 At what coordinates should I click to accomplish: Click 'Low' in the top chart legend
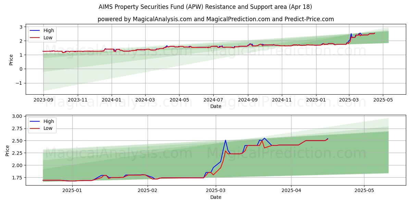pos(48,38)
